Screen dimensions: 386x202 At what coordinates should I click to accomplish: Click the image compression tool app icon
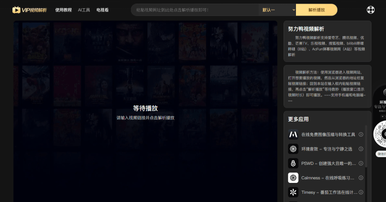click(x=293, y=134)
